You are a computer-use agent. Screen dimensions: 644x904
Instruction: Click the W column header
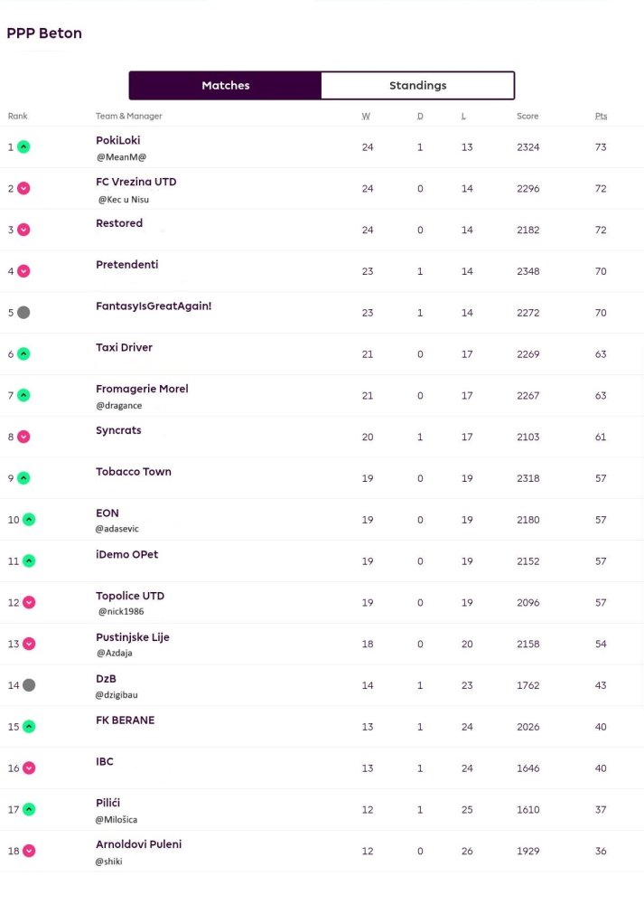366,116
